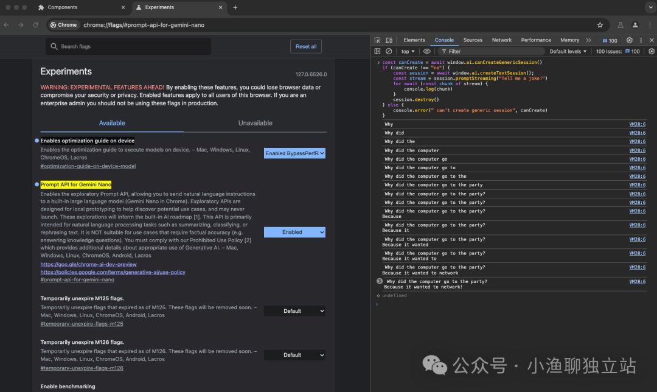This screenshot has width=657, height=392.
Task: Open the M126 flags Default dropdown
Action: 294,355
